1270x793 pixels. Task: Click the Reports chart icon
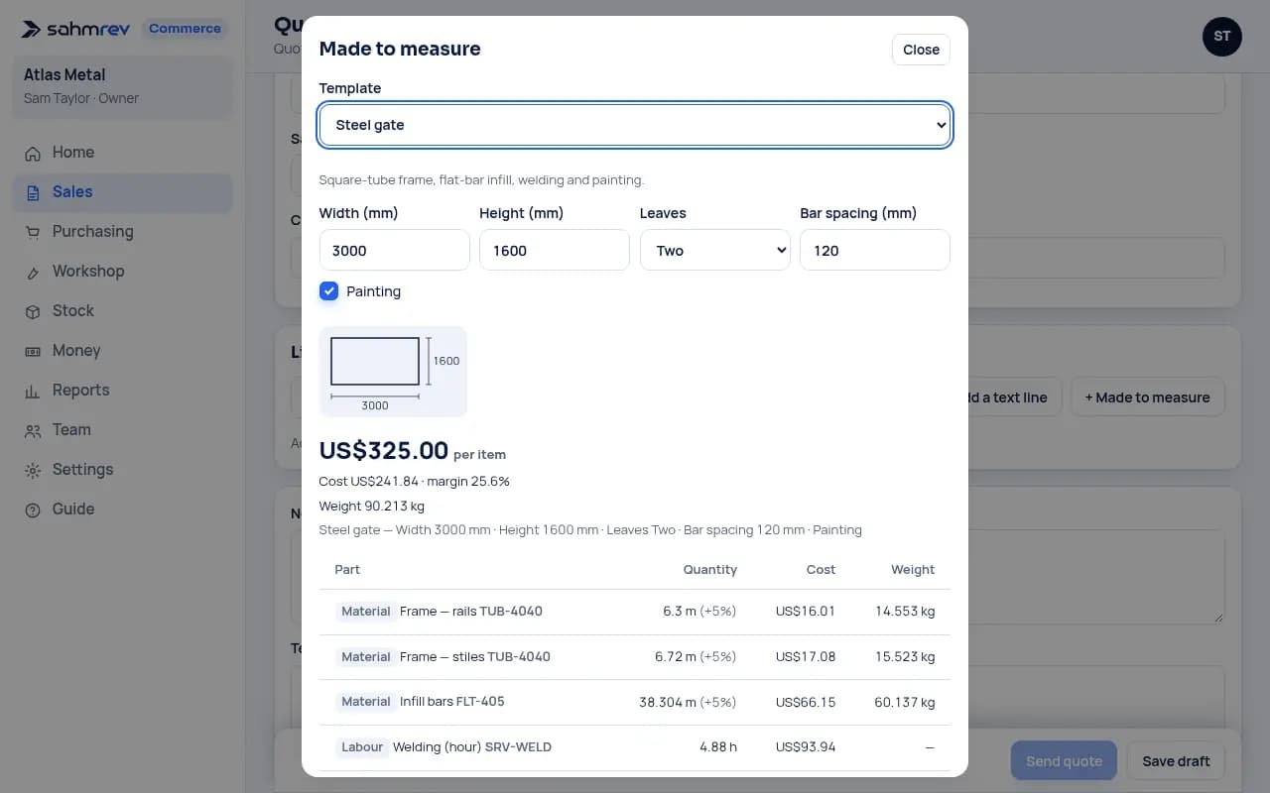click(x=33, y=391)
